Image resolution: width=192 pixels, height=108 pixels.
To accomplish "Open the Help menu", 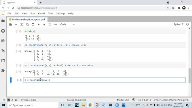I will pos(71,13).
